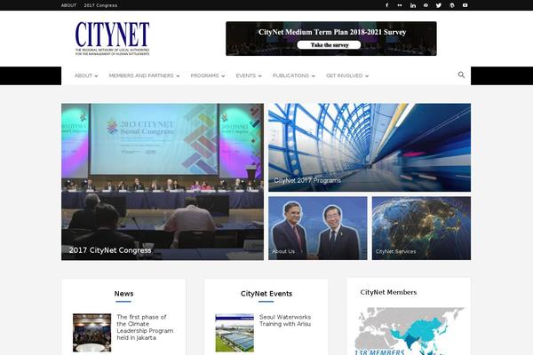Open the Flickr two-dot icon
Image resolution: width=533 pixels, height=355 pixels.
pyautogui.click(x=400, y=5)
